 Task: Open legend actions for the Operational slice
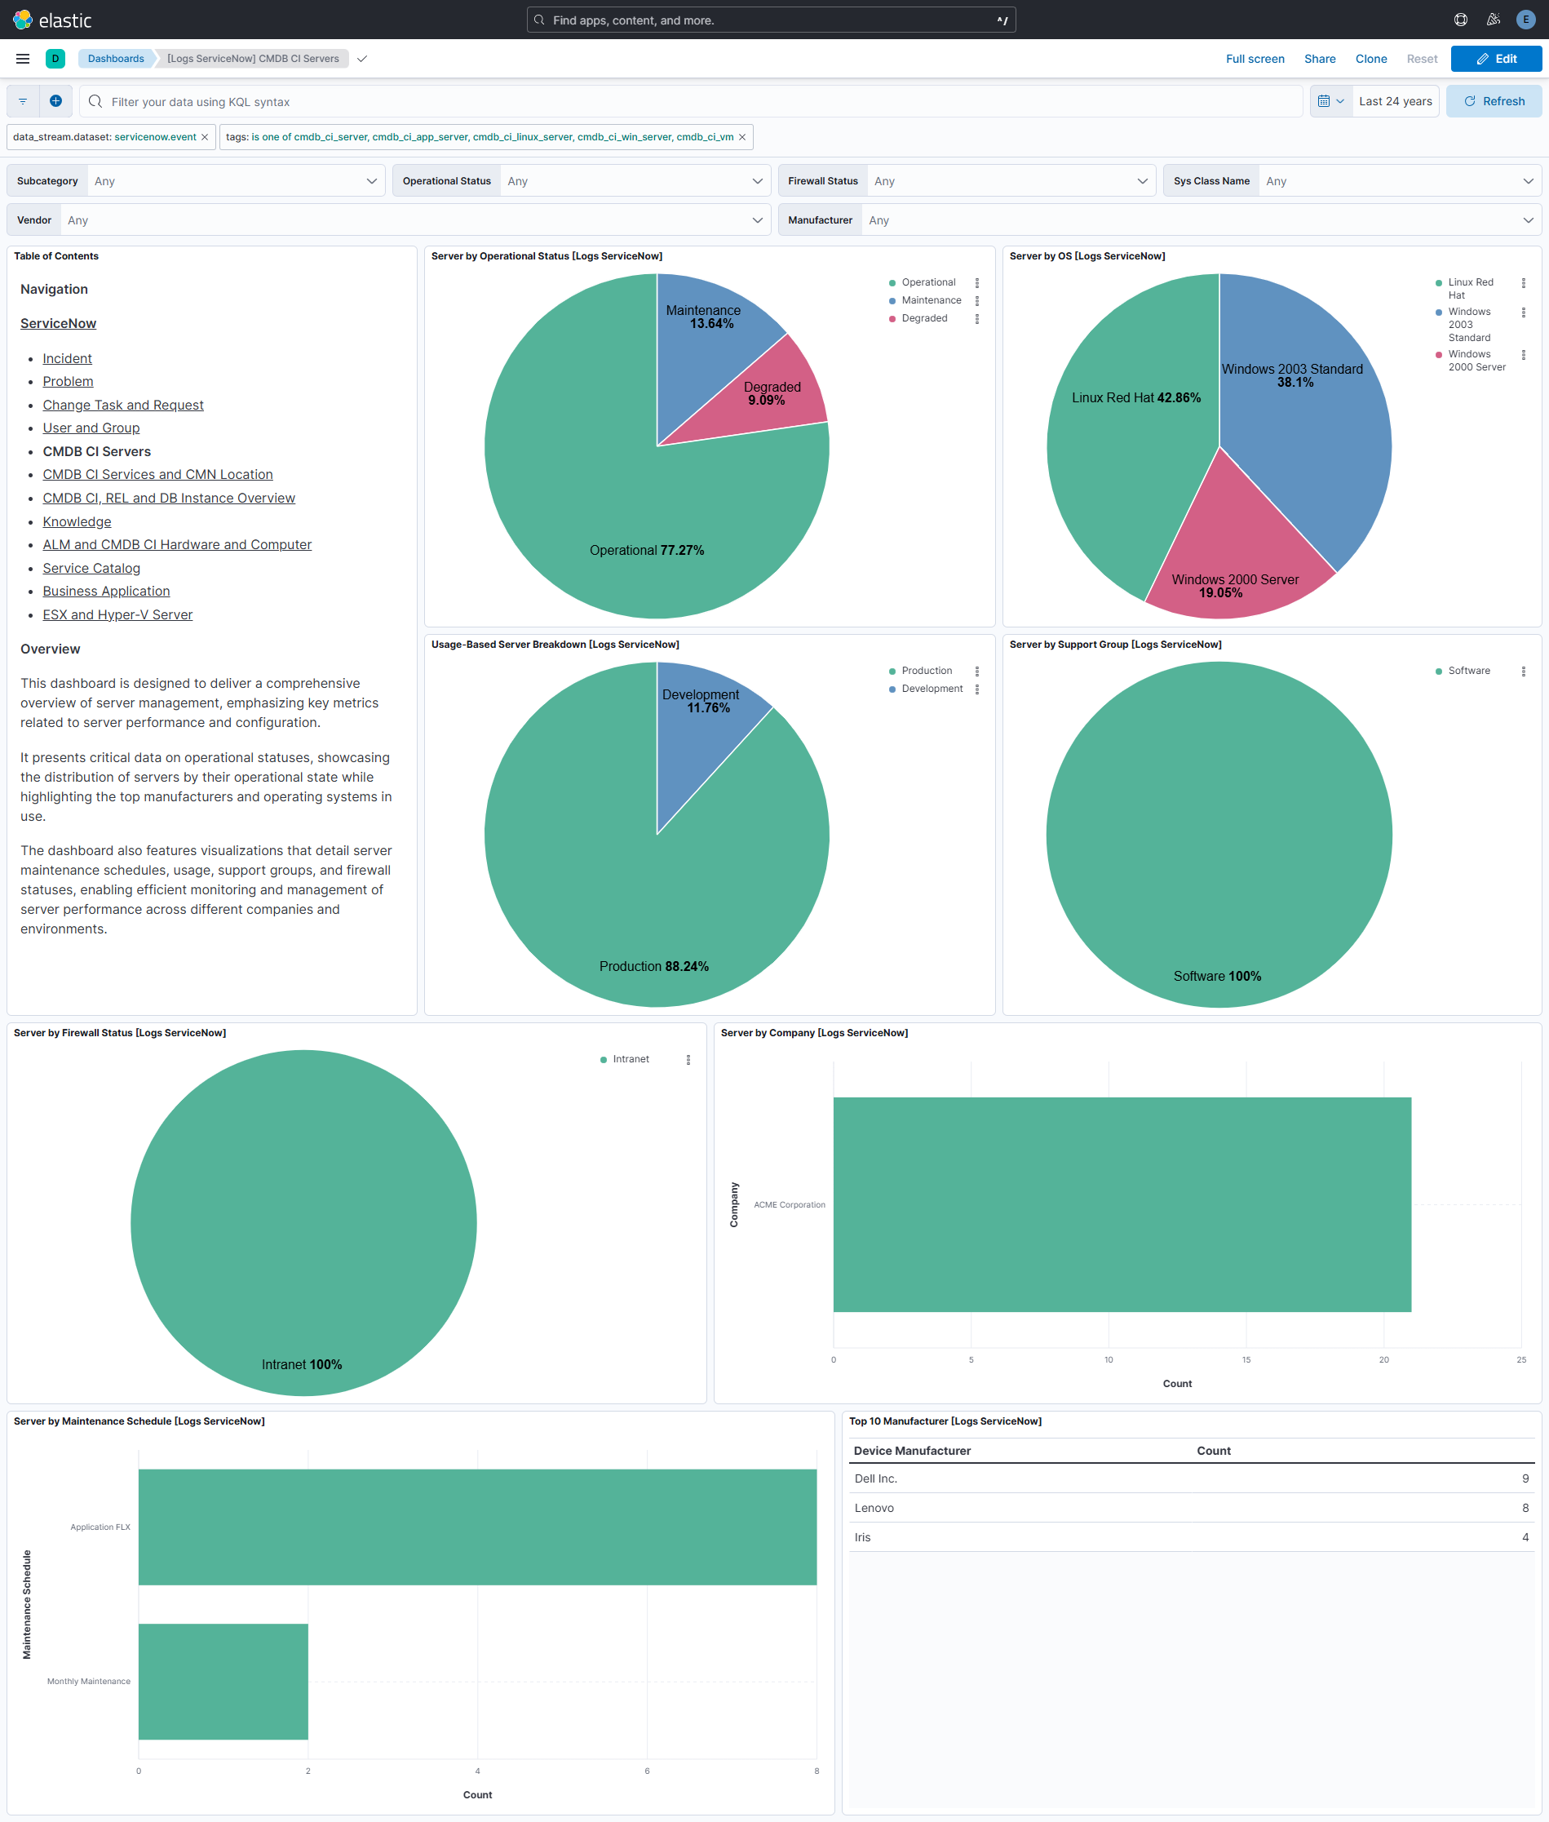[x=977, y=282]
